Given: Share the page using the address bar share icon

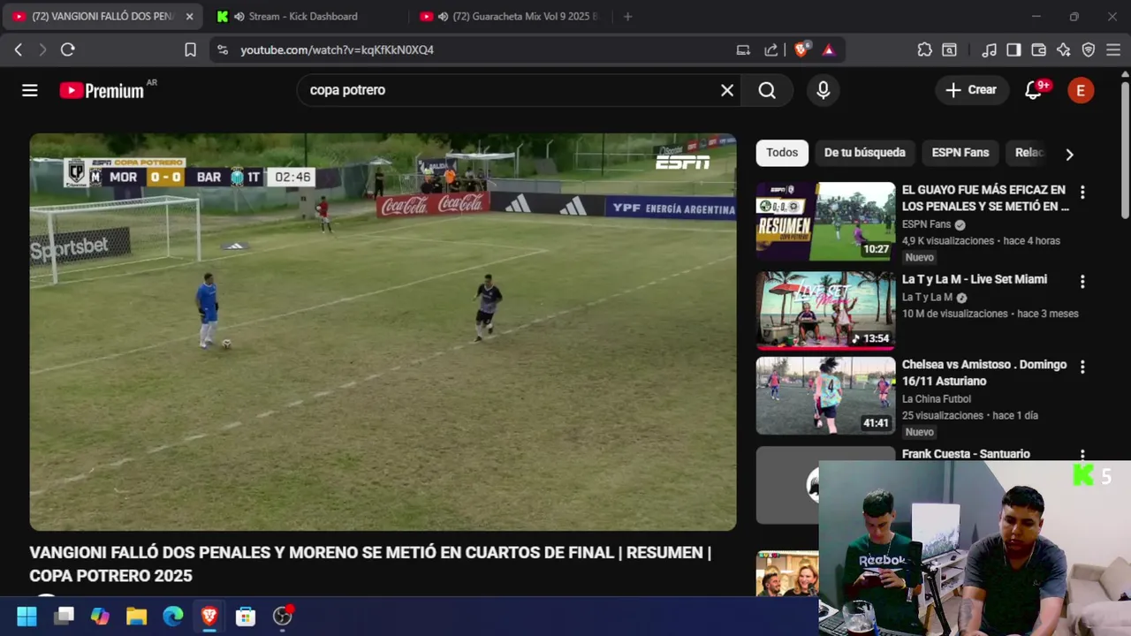Looking at the screenshot, I should point(771,49).
